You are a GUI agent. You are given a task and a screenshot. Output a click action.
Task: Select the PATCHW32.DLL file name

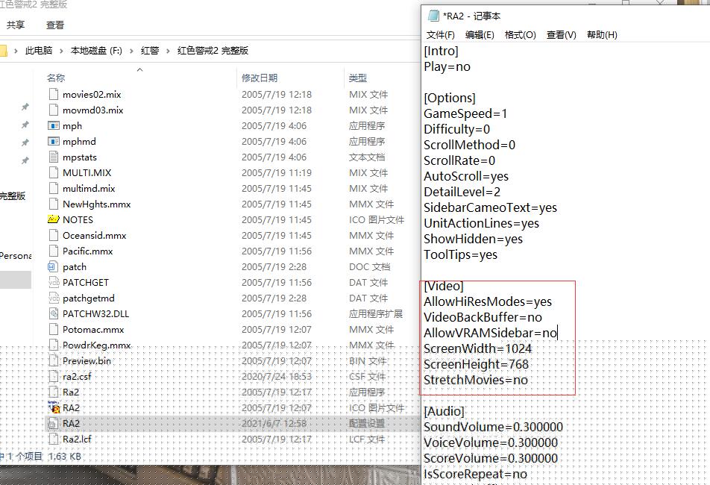click(96, 314)
